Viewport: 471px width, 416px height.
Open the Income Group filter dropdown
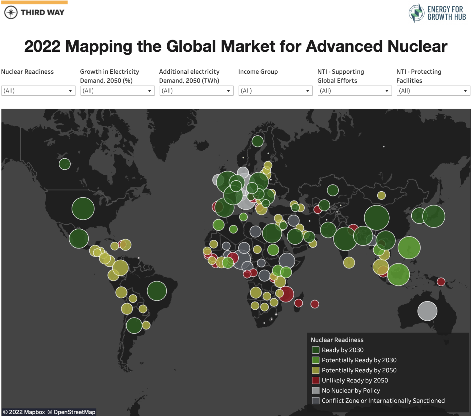click(308, 91)
